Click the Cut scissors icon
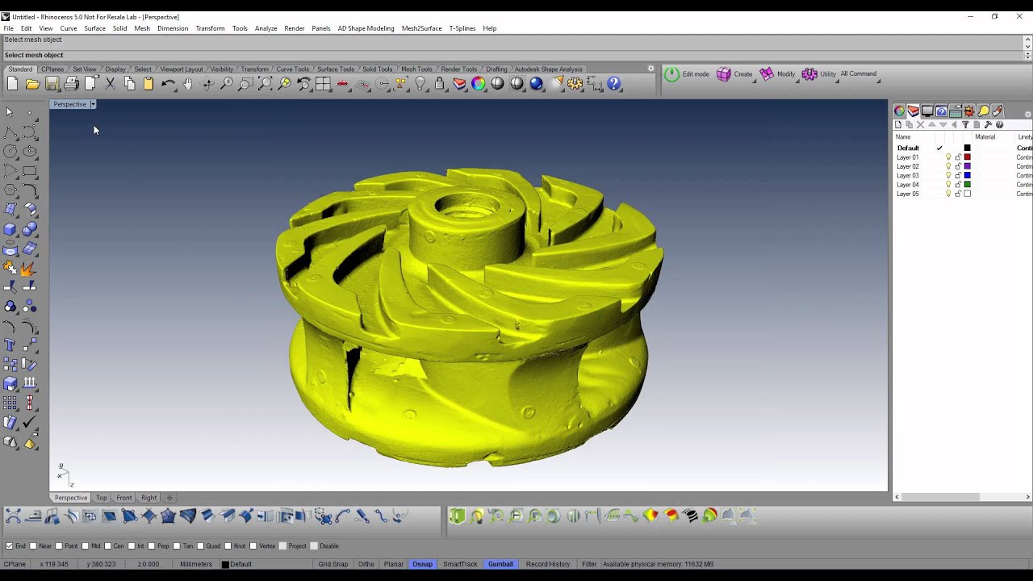1033x581 pixels. click(110, 84)
